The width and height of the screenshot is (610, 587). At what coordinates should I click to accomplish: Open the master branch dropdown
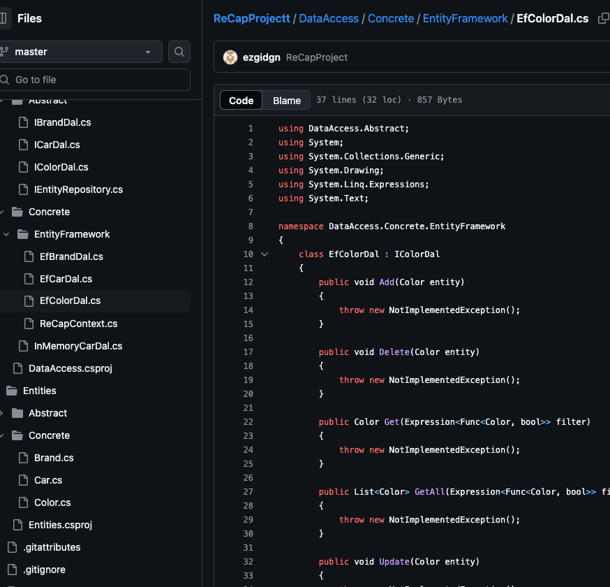pyautogui.click(x=80, y=52)
